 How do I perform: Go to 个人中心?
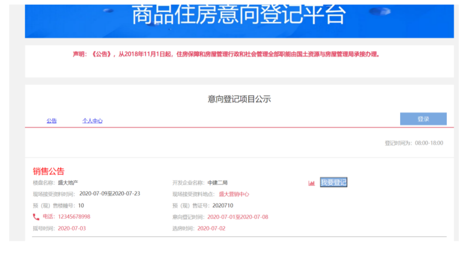click(x=92, y=121)
